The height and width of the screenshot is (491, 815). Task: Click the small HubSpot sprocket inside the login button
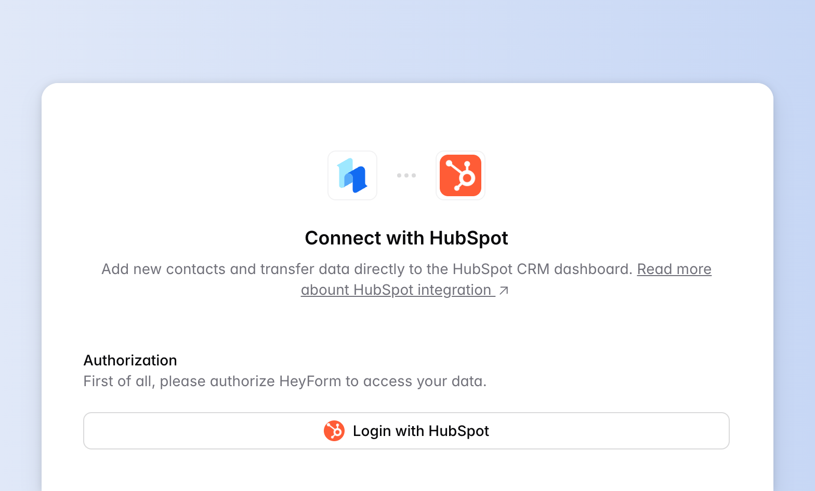[x=335, y=431]
